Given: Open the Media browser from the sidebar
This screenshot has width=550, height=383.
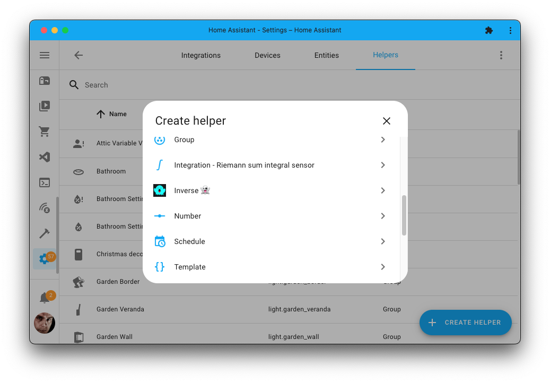Looking at the screenshot, I should point(45,106).
